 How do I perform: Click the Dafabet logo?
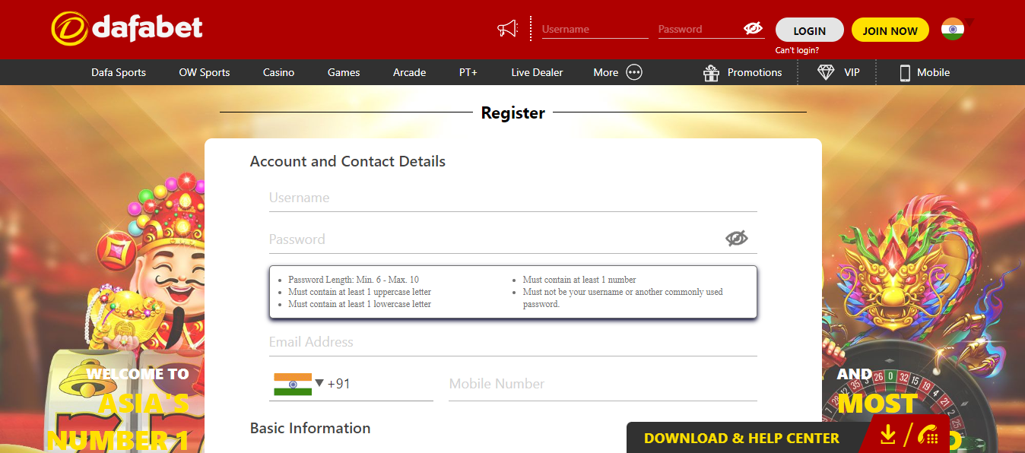[x=125, y=28]
